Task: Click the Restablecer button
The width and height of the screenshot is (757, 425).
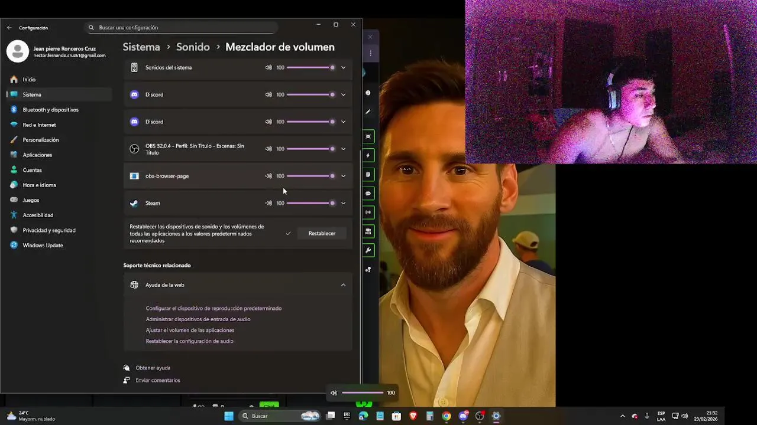Action: click(x=322, y=233)
